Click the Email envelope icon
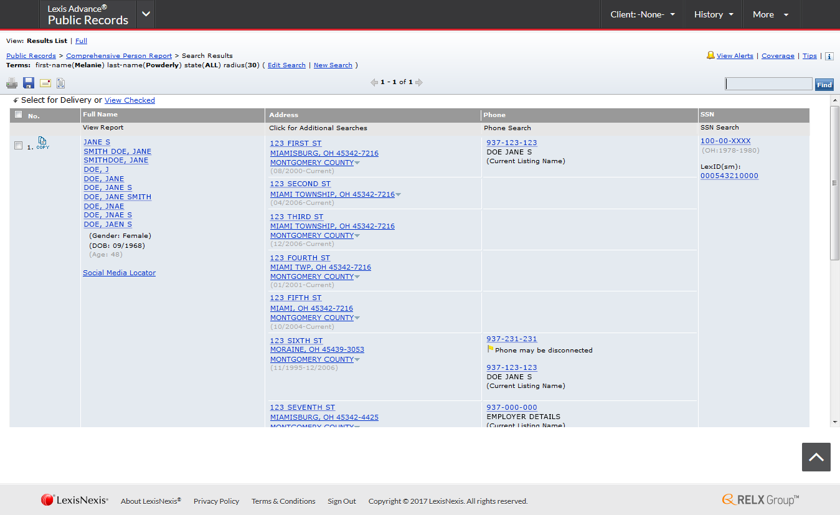Image resolution: width=840 pixels, height=515 pixels. 45,83
